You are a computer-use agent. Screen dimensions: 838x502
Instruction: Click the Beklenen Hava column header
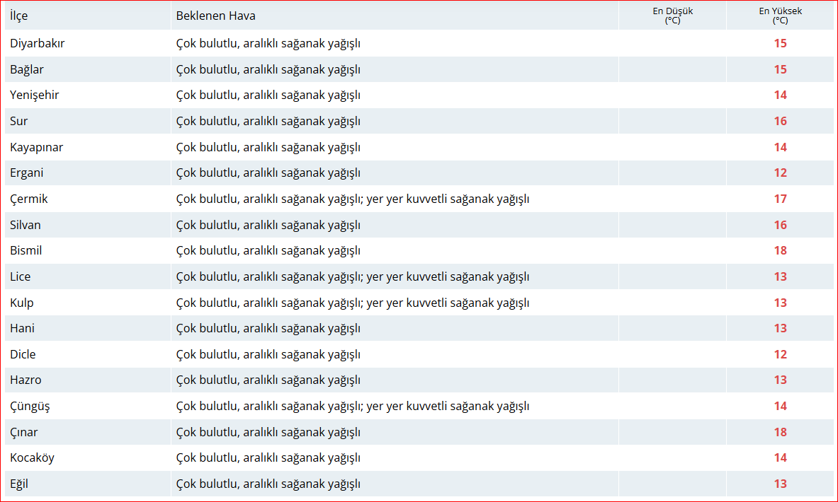(215, 16)
